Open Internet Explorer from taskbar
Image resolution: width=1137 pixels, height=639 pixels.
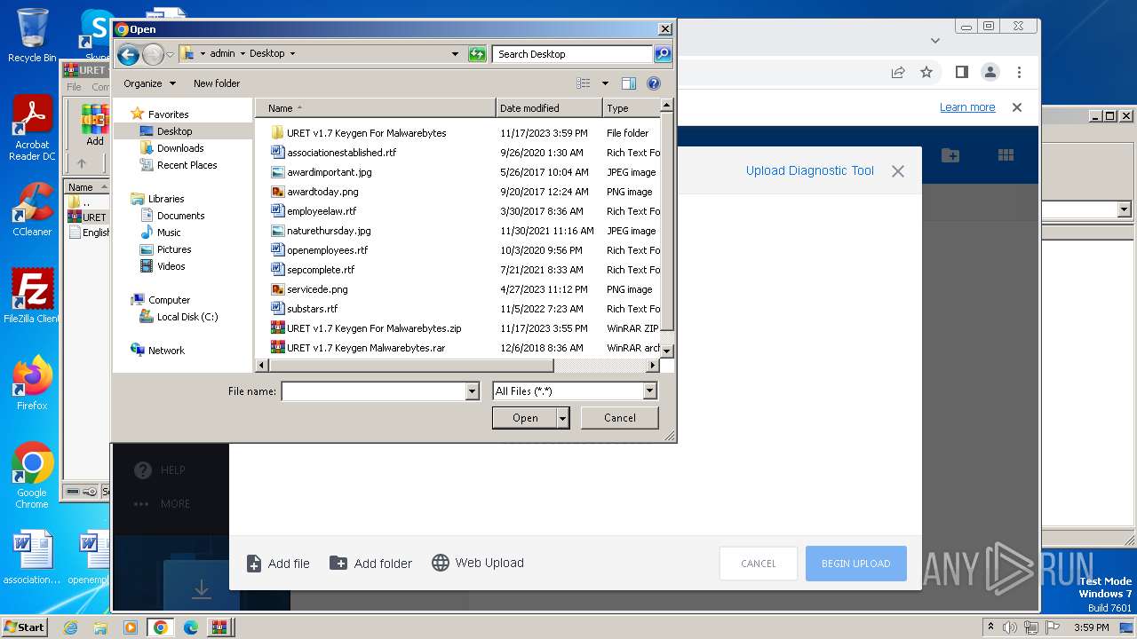(x=70, y=627)
